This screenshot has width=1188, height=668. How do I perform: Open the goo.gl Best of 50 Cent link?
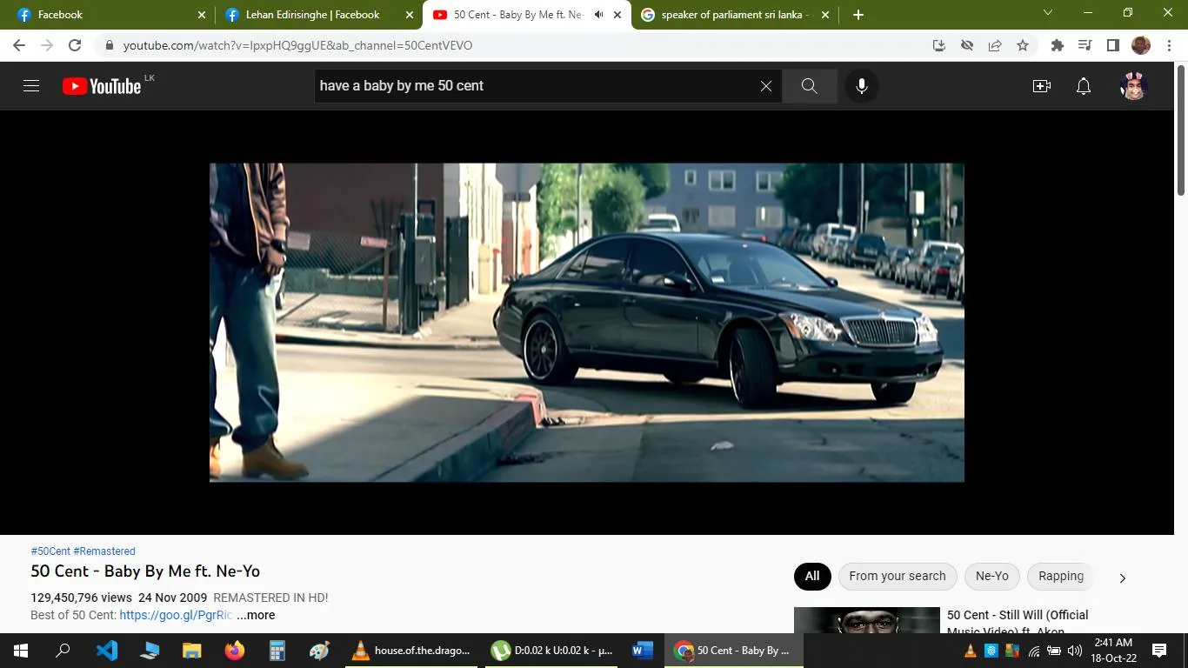(x=174, y=615)
